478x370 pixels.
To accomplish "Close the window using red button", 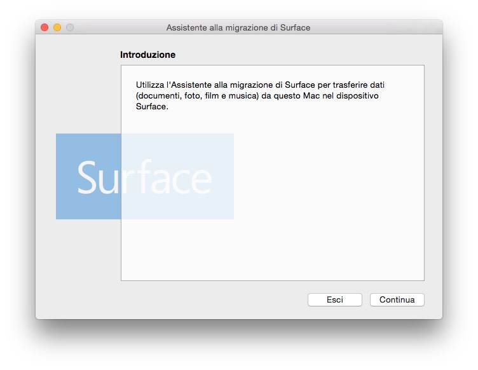I will point(44,27).
